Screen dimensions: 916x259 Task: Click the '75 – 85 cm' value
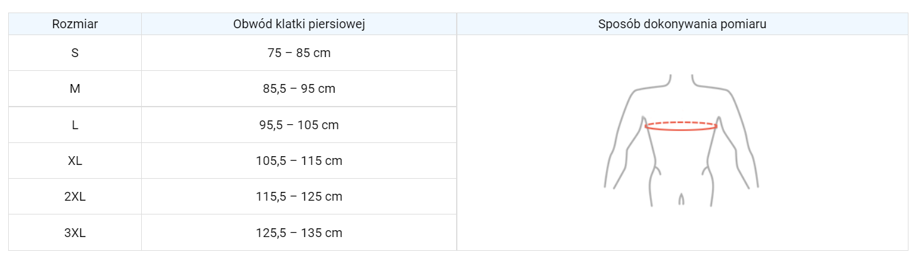(x=299, y=53)
